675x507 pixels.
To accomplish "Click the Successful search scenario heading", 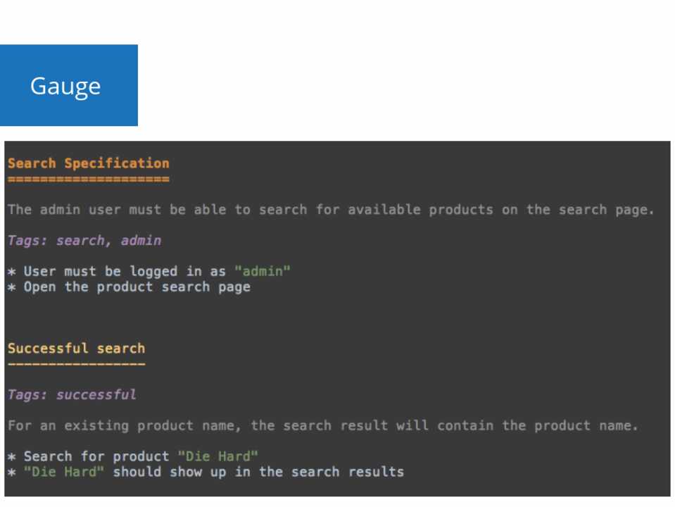I will pyautogui.click(x=76, y=349).
